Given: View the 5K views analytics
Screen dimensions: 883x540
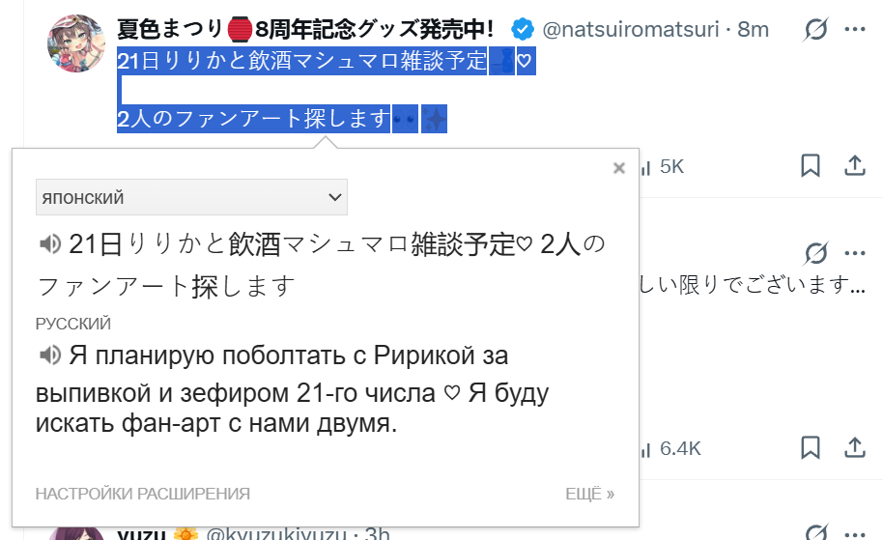Looking at the screenshot, I should coord(663,167).
